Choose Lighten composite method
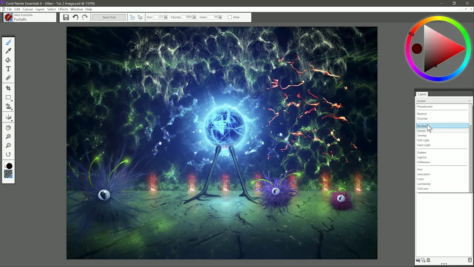474x267 pixels. tap(442, 157)
